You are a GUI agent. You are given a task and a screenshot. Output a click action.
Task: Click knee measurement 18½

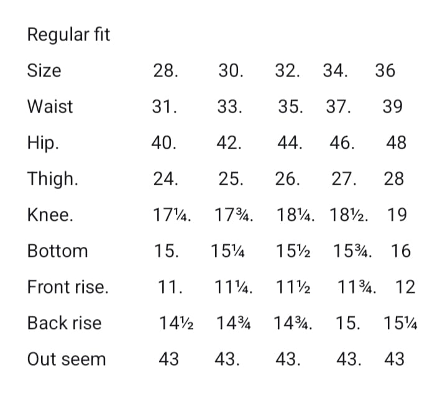(x=349, y=215)
